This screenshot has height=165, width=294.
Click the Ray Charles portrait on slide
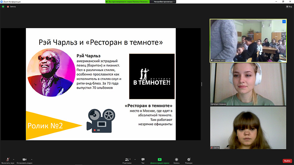point(51,73)
